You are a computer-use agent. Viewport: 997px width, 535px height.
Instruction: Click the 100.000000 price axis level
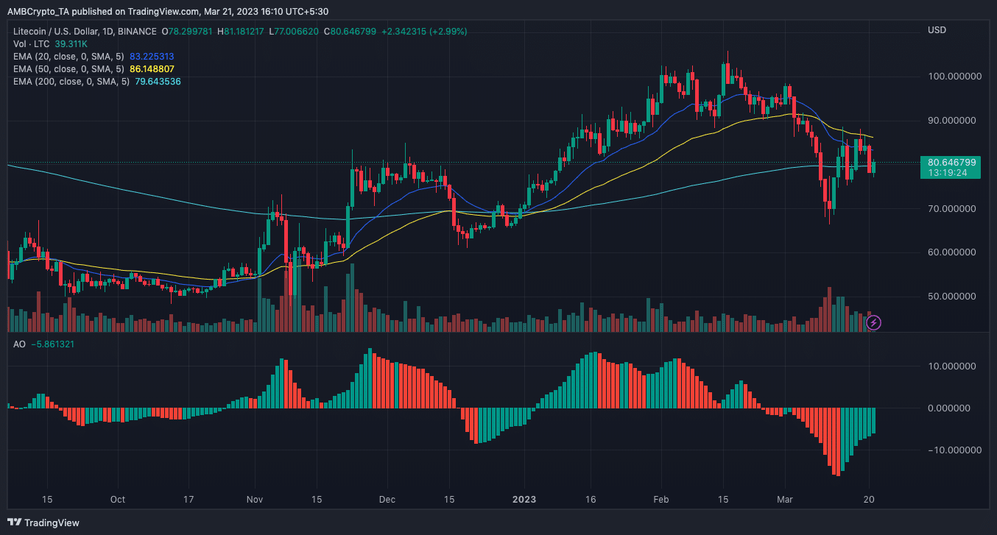(956, 77)
